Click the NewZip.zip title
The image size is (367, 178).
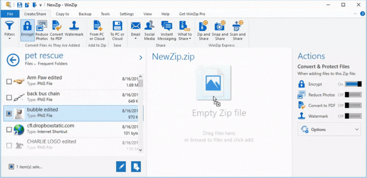(x=173, y=57)
